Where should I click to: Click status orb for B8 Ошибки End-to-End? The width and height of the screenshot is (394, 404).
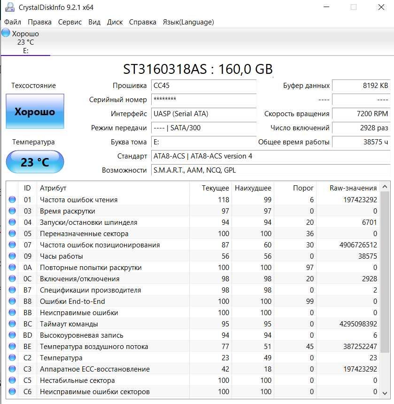tap(12, 301)
